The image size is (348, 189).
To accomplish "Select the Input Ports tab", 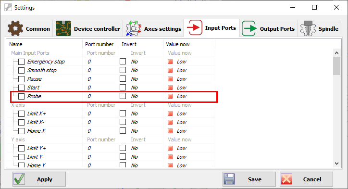I will 211,28.
